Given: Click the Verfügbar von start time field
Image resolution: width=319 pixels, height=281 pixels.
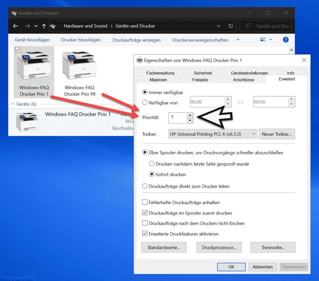Looking at the screenshot, I should (207, 102).
